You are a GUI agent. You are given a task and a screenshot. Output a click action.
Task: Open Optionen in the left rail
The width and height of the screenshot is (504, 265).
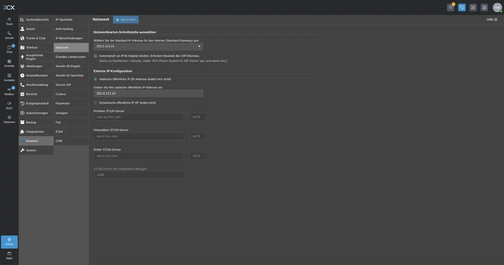pos(9,119)
